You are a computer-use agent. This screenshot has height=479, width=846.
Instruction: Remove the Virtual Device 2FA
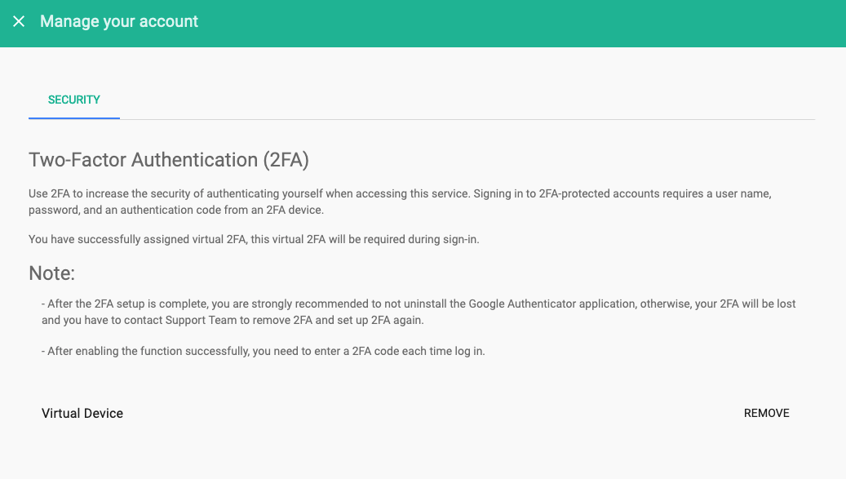pyautogui.click(x=766, y=413)
